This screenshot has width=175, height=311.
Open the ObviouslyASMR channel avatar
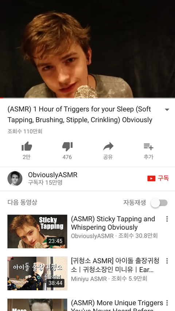click(15, 178)
